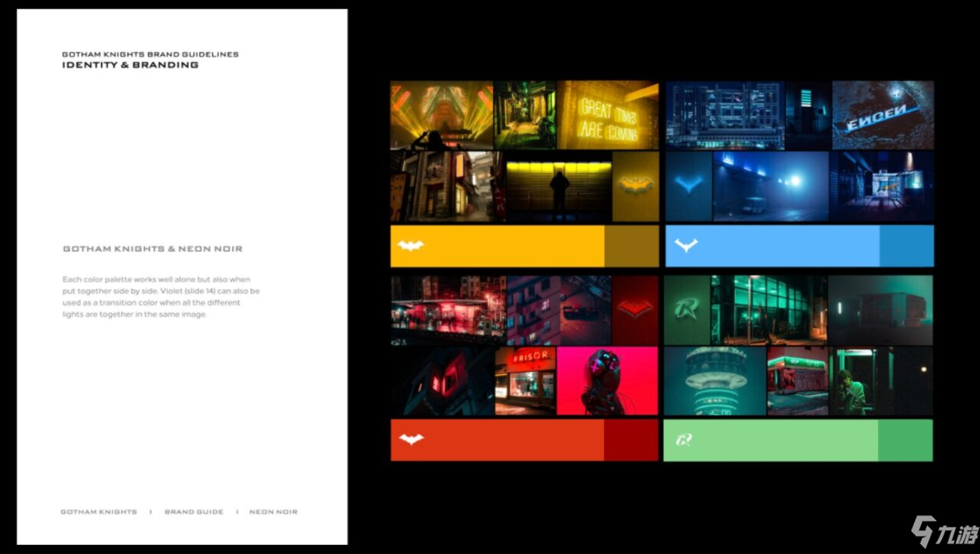Screen dimensions: 980x554
Task: Click the footer 'BRAND GUIDE' label
Action: click(x=194, y=511)
